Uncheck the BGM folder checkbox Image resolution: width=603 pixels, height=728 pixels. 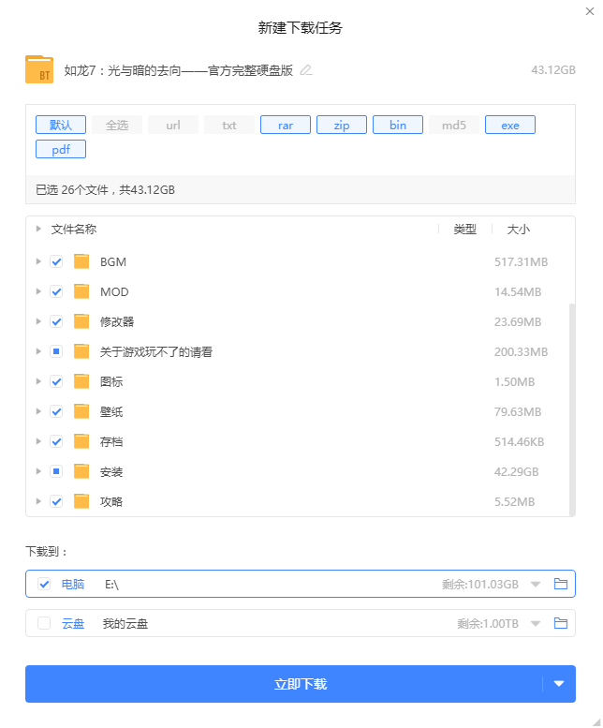tap(56, 261)
